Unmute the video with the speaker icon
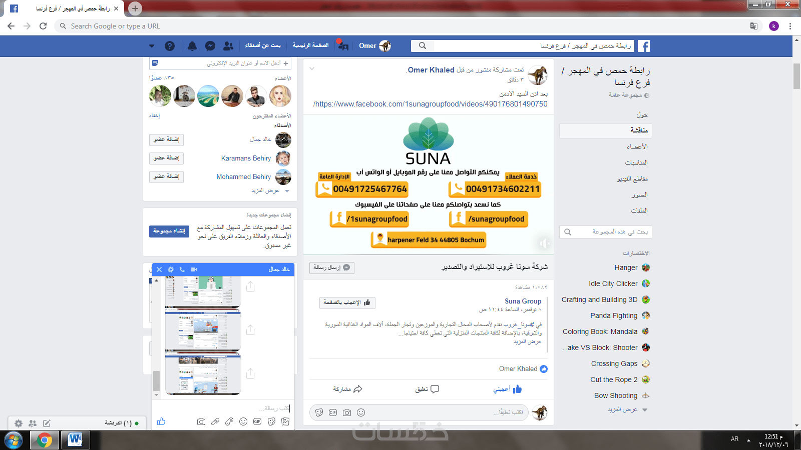 tap(544, 243)
